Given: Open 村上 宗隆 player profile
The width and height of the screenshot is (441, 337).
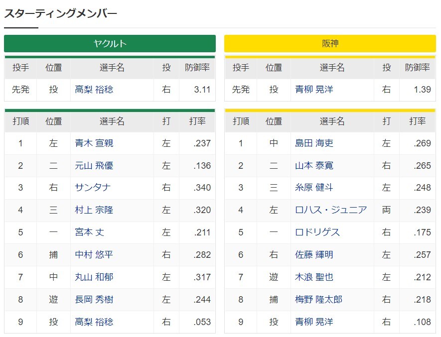Looking at the screenshot, I should pyautogui.click(x=94, y=210).
